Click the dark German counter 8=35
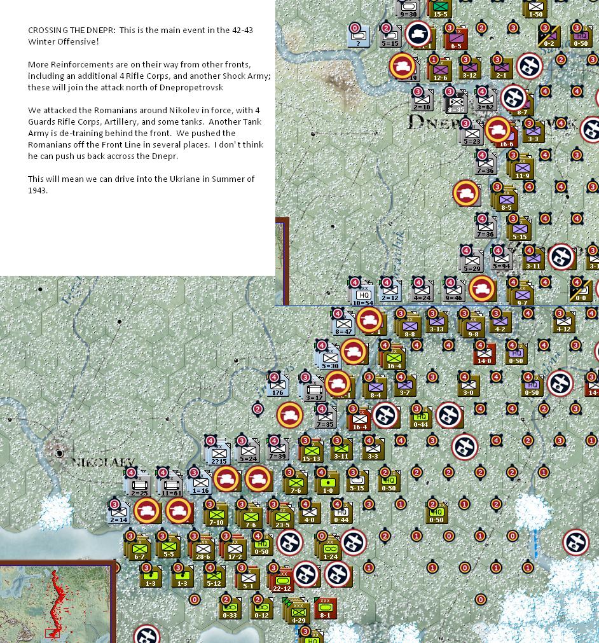This screenshot has height=643, width=599. (456, 102)
